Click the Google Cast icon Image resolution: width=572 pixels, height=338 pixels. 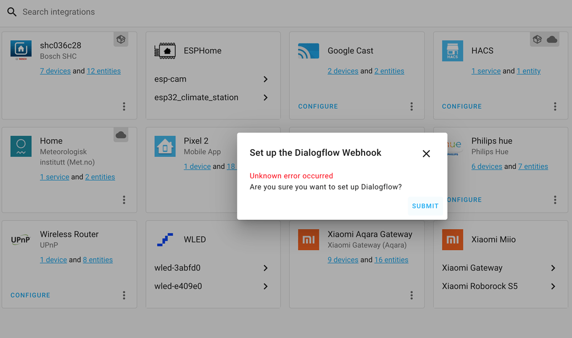tap(308, 50)
